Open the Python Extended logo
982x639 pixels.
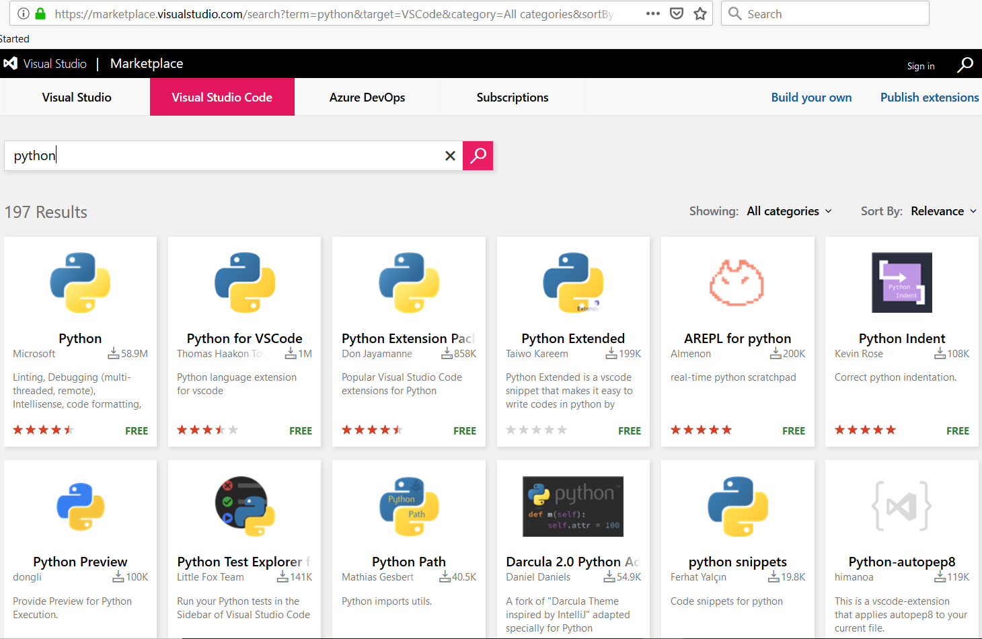pyautogui.click(x=573, y=283)
